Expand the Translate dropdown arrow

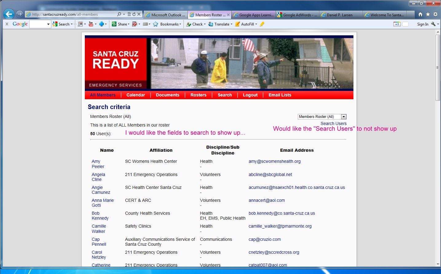click(231, 24)
